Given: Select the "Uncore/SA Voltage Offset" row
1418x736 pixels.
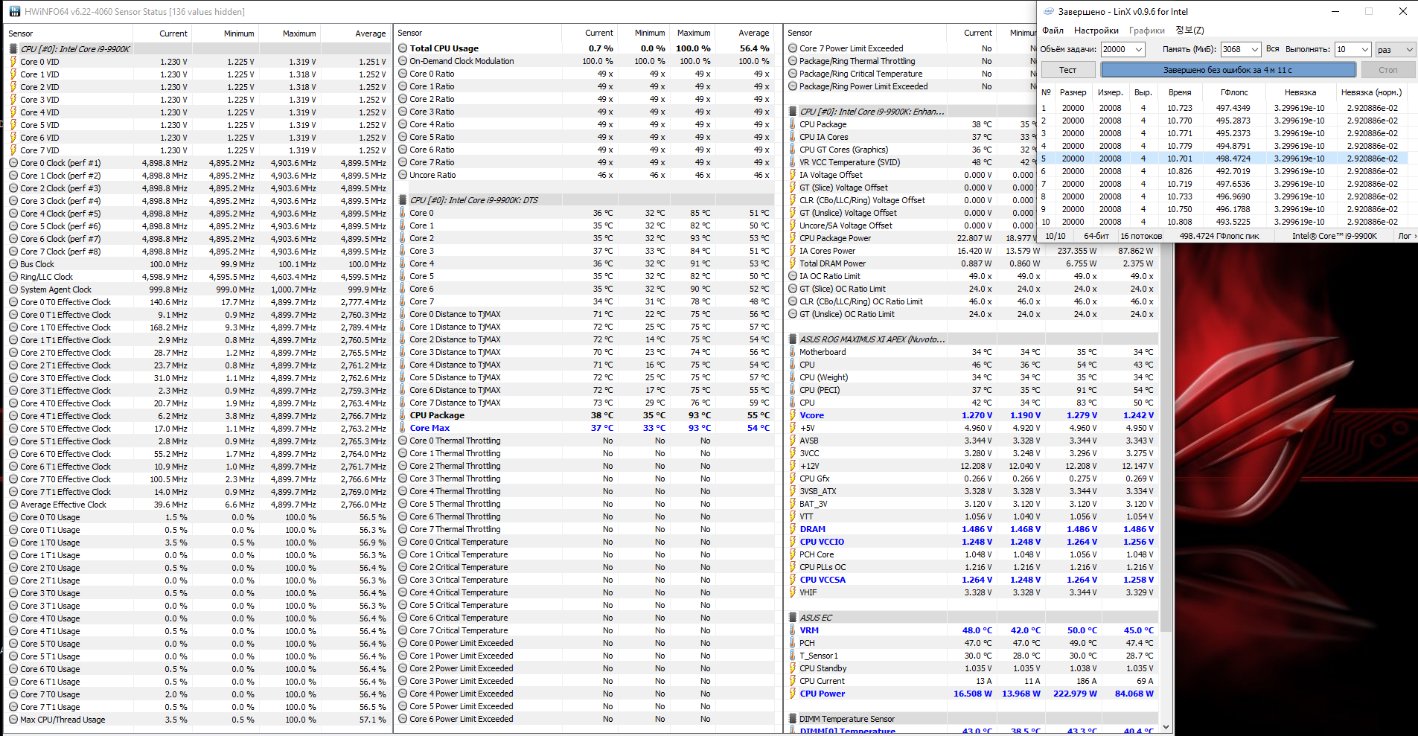Looking at the screenshot, I should point(911,225).
